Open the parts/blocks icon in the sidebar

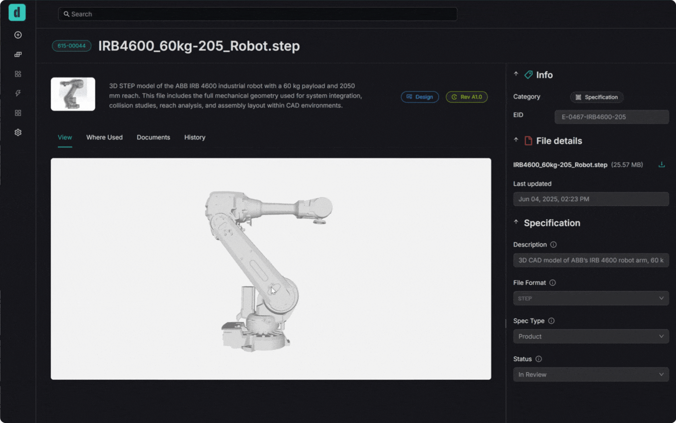coord(18,54)
